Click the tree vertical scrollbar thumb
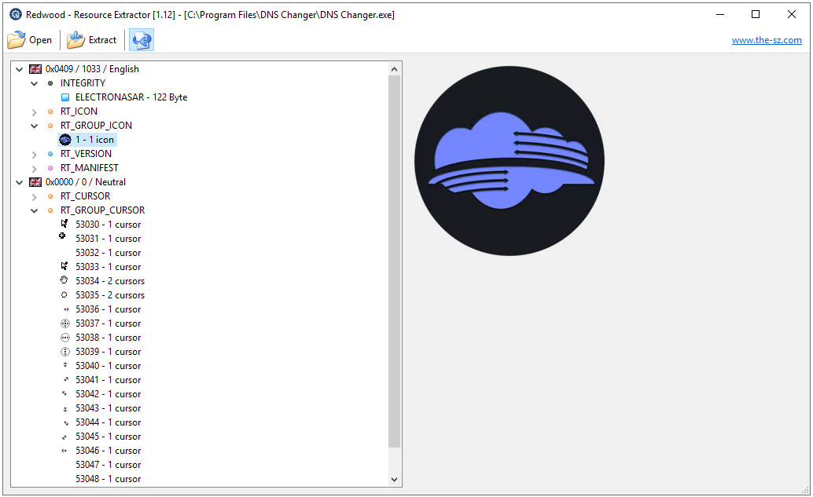Image resolution: width=813 pixels, height=497 pixels. click(394, 261)
